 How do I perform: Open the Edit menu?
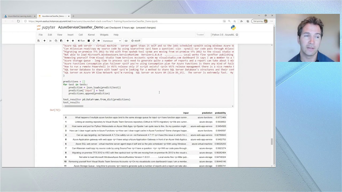(50, 35)
